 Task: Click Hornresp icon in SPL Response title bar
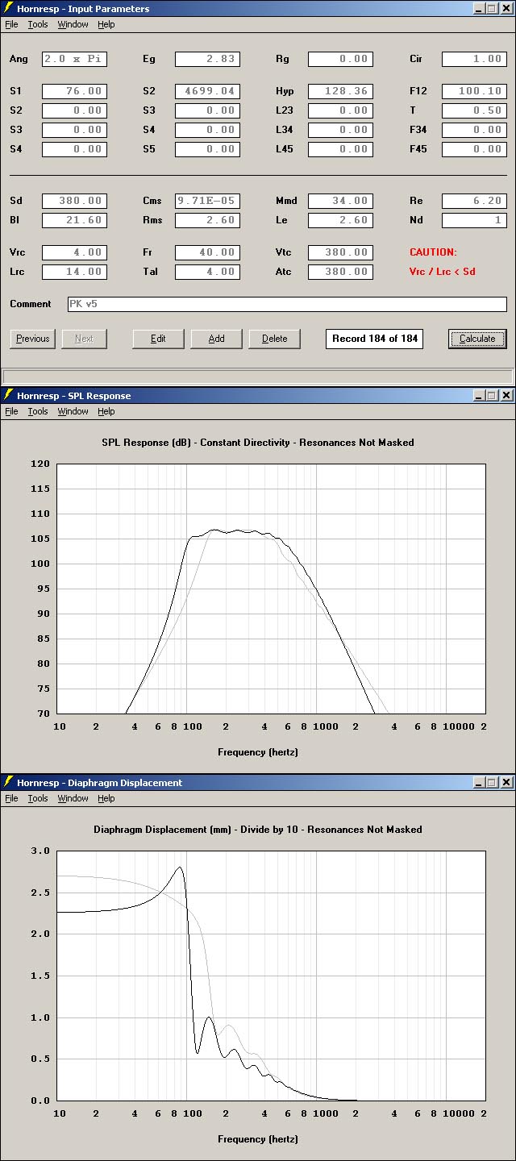(9, 395)
